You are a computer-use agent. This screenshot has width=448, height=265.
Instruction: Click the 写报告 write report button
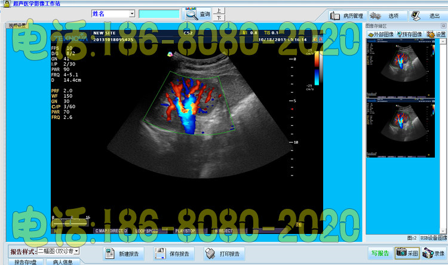click(381, 253)
